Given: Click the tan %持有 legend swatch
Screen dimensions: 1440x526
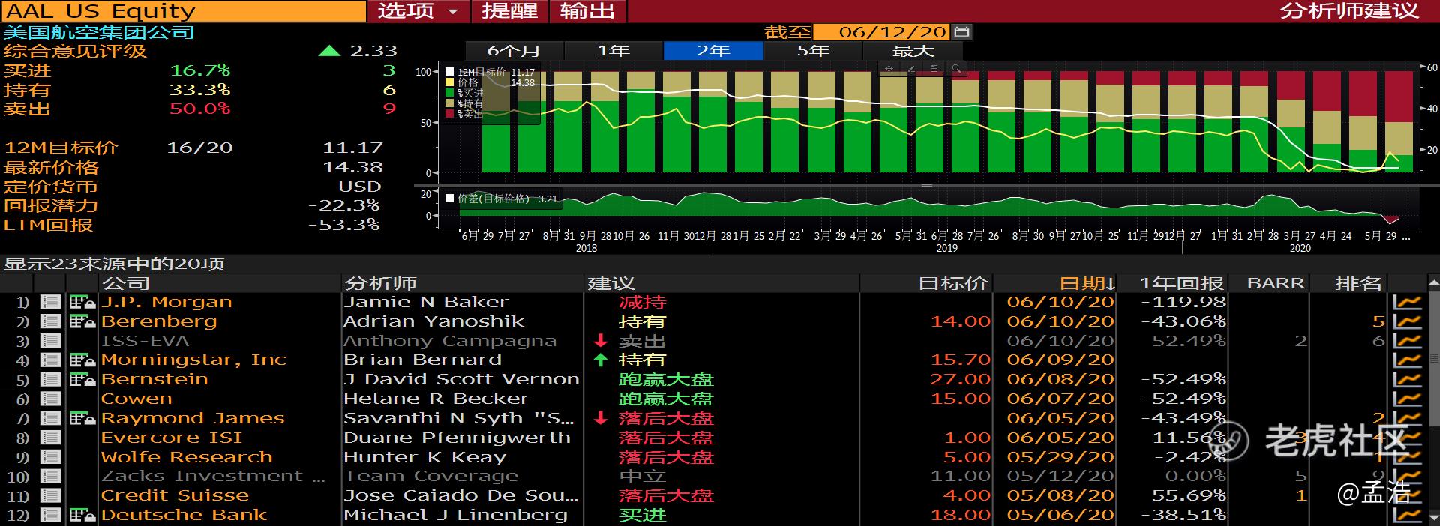Looking at the screenshot, I should coord(450,103).
